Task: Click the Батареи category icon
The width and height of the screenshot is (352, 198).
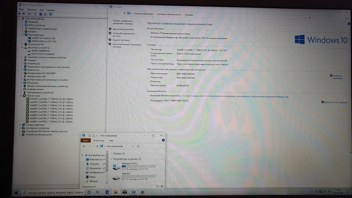Action: [26, 32]
